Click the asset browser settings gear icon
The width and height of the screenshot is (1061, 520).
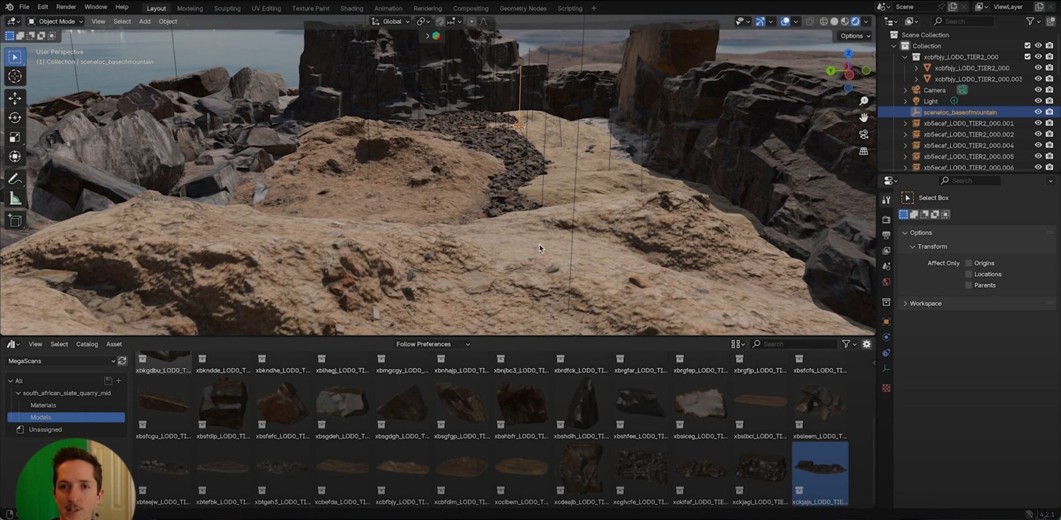(x=866, y=344)
